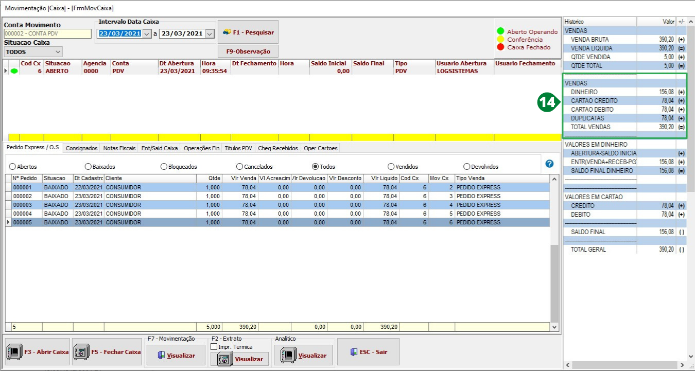Click the yellow Conferência legend circle
This screenshot has width=695, height=371.
(x=500, y=39)
